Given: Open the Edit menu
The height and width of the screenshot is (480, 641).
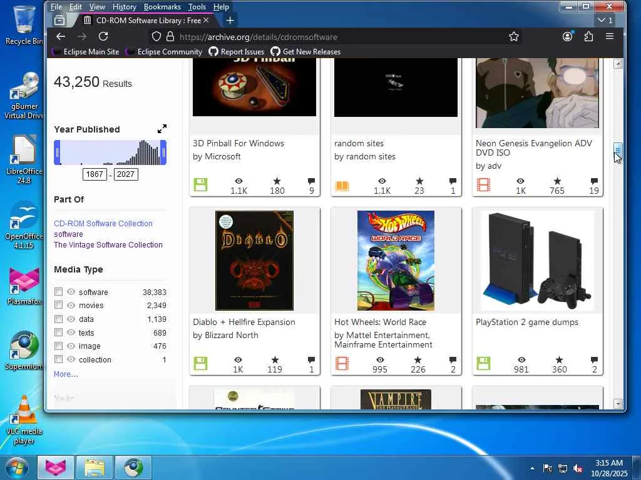Looking at the screenshot, I should (76, 7).
